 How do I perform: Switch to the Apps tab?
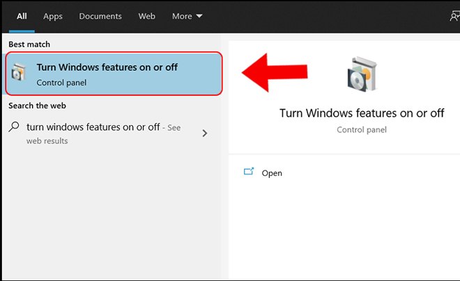tap(53, 17)
